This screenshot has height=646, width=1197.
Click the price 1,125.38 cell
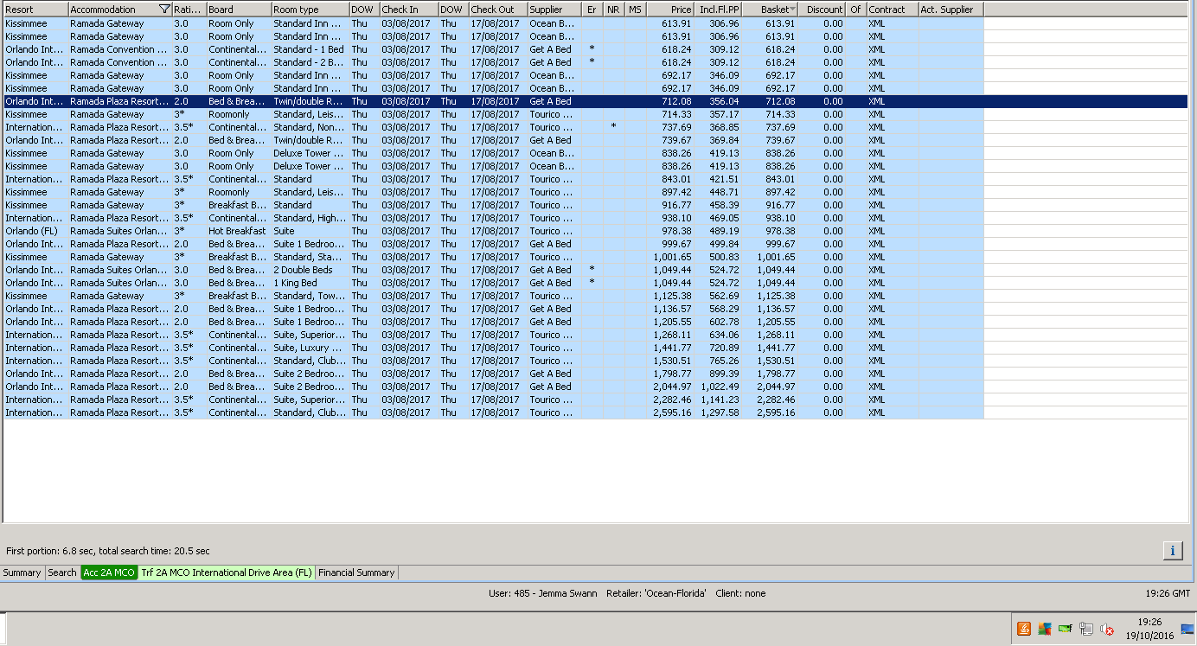tap(672, 296)
